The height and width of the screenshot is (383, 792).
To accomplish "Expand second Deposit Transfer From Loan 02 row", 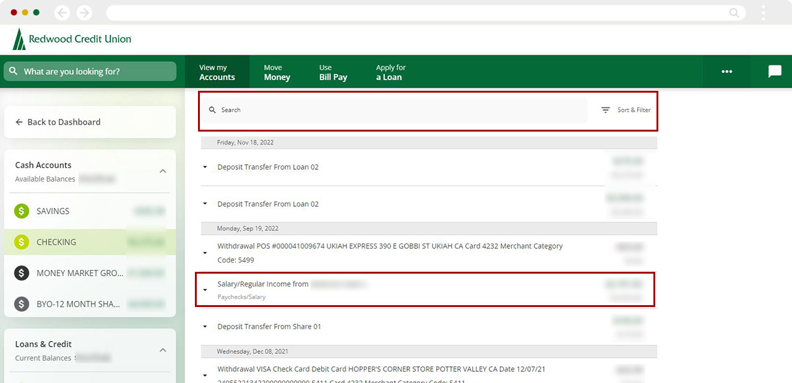I will [205, 204].
